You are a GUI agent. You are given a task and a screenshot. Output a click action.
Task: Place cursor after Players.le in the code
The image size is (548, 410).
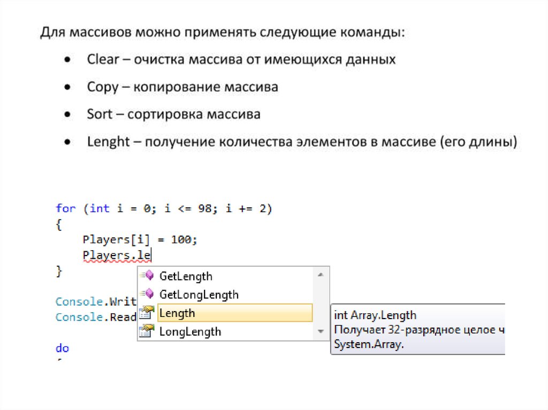coord(152,256)
